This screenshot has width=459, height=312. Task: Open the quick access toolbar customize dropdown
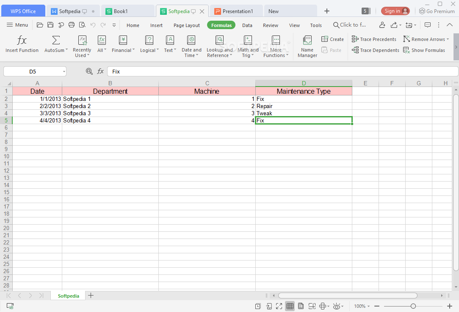pos(114,25)
